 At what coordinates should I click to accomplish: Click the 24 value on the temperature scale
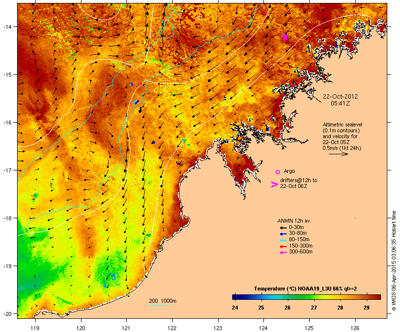coord(235,308)
